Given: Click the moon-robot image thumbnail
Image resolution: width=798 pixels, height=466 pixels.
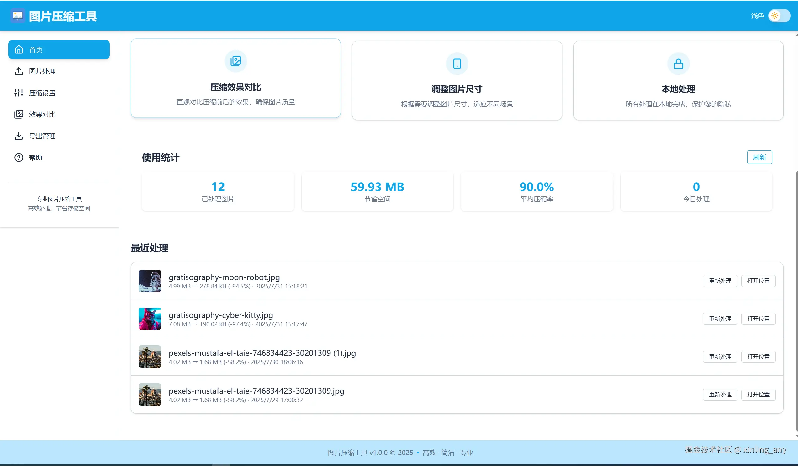Looking at the screenshot, I should coord(150,281).
